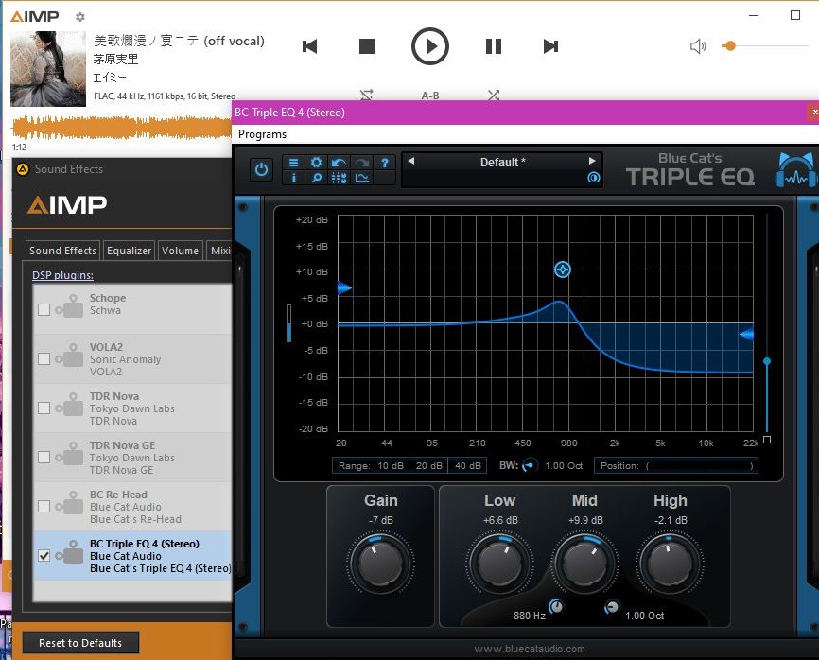Set EQ range to 10 dB

pos(391,465)
